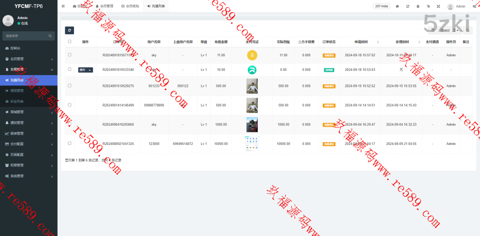Click the trash icon to clear cache
The width and height of the screenshot is (480, 236).
click(x=418, y=7)
